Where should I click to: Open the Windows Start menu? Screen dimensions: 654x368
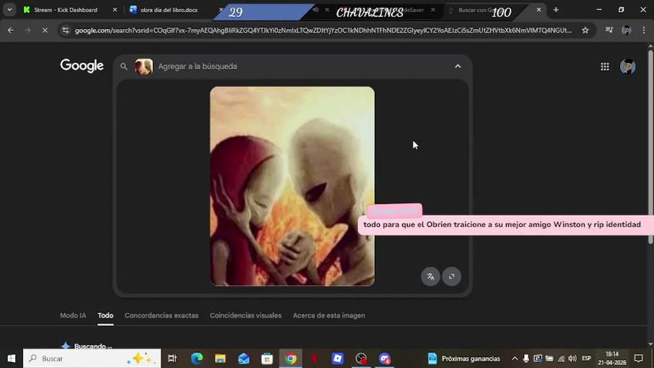(11, 359)
